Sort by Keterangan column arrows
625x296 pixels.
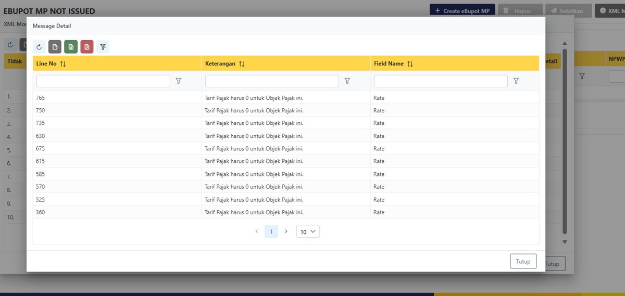(x=242, y=63)
